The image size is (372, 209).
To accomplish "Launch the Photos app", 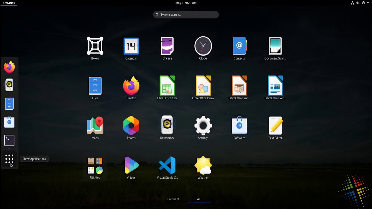I will coord(131,126).
